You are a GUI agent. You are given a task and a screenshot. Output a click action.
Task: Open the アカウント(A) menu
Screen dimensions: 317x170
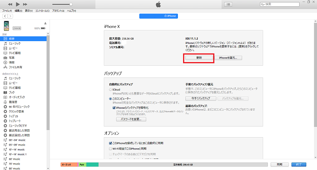click(x=58, y=11)
